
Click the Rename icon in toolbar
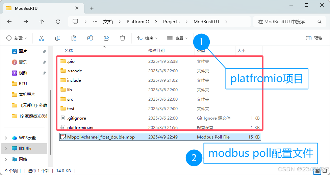pos(90,38)
